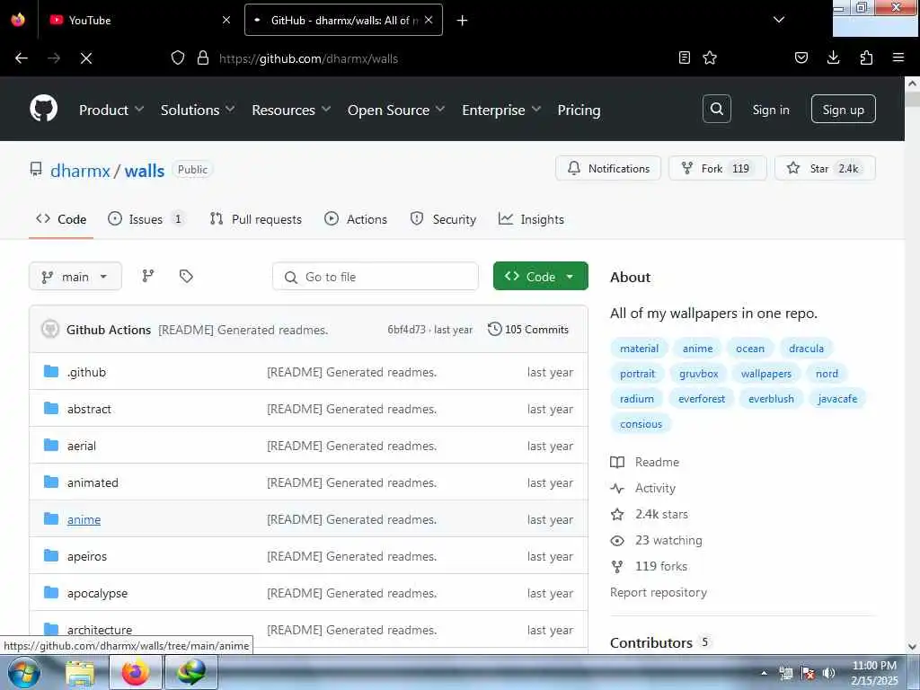
Task: Open Internet Download Manager taskbar icon
Action: coord(191,672)
